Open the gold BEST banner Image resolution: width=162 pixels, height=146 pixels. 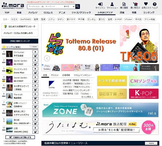point(112,94)
